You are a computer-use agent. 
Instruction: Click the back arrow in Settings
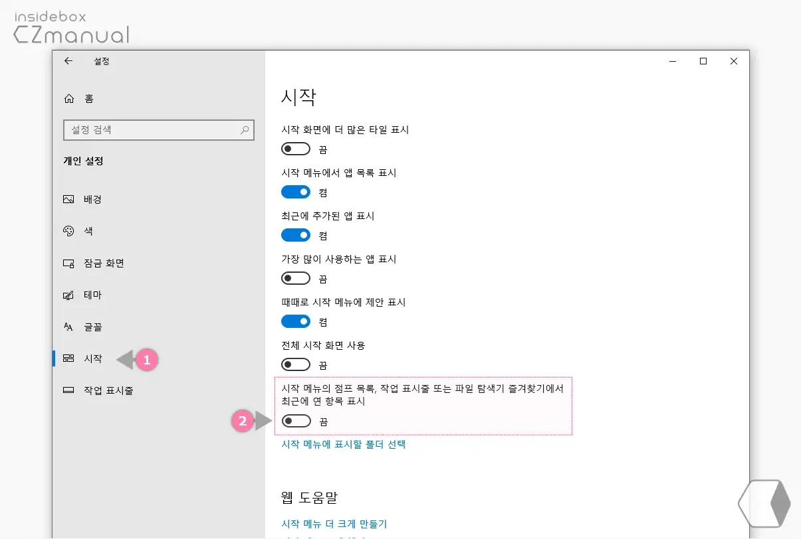68,61
